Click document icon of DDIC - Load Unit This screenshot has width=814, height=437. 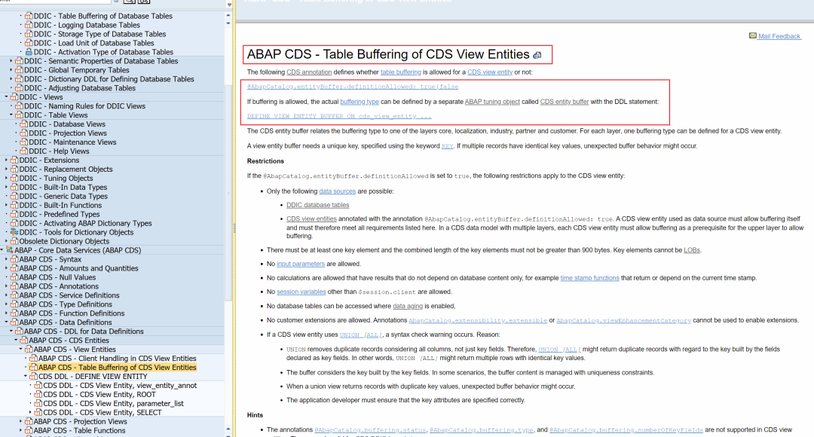29,43
